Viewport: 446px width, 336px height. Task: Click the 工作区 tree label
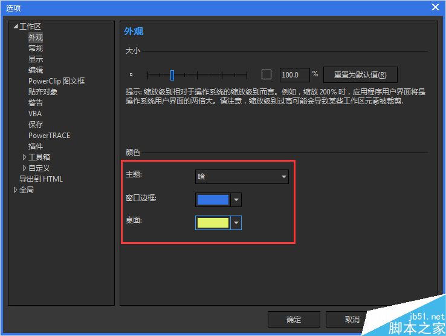[x=30, y=27]
